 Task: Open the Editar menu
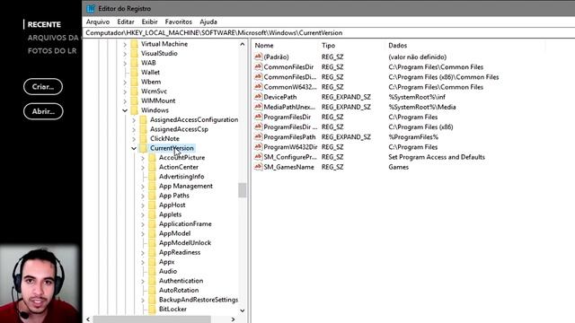coord(126,22)
